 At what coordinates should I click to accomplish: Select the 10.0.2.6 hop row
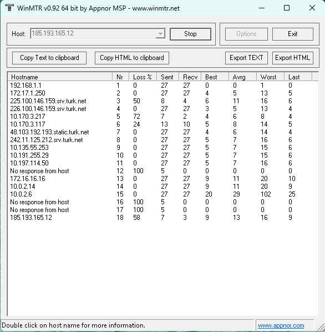point(163,194)
